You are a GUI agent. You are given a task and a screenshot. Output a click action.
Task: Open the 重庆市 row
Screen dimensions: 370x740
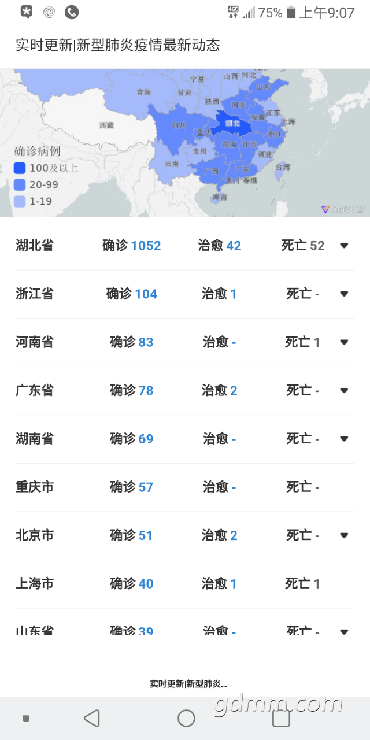point(35,487)
